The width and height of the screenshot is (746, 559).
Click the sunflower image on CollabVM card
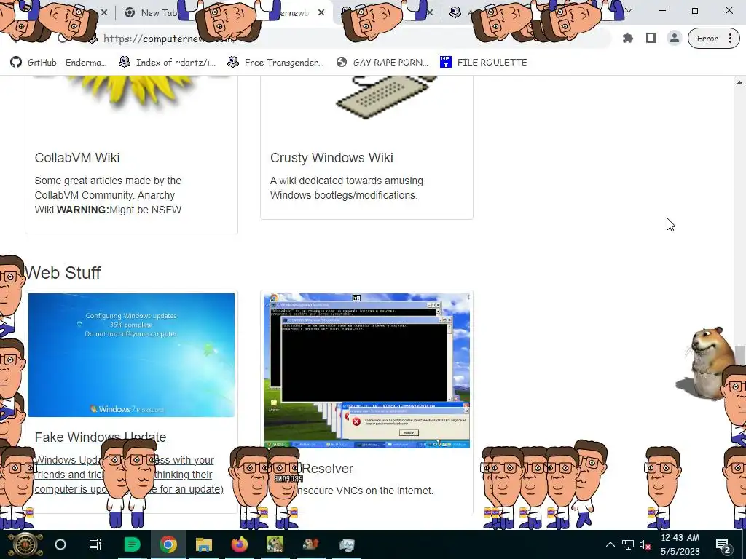pyautogui.click(x=133, y=91)
